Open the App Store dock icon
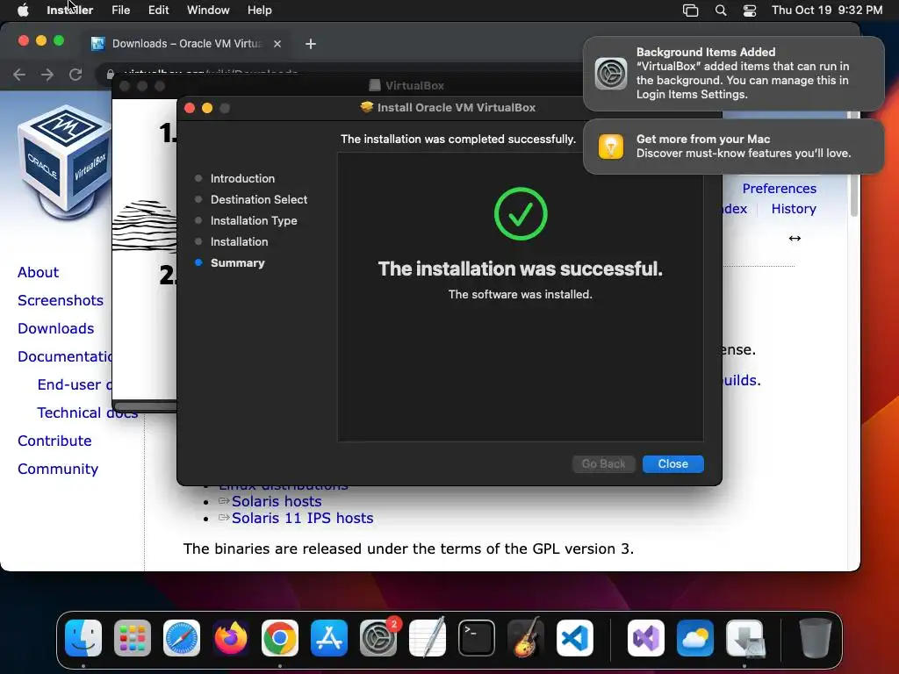This screenshot has width=899, height=674. pos(329,638)
